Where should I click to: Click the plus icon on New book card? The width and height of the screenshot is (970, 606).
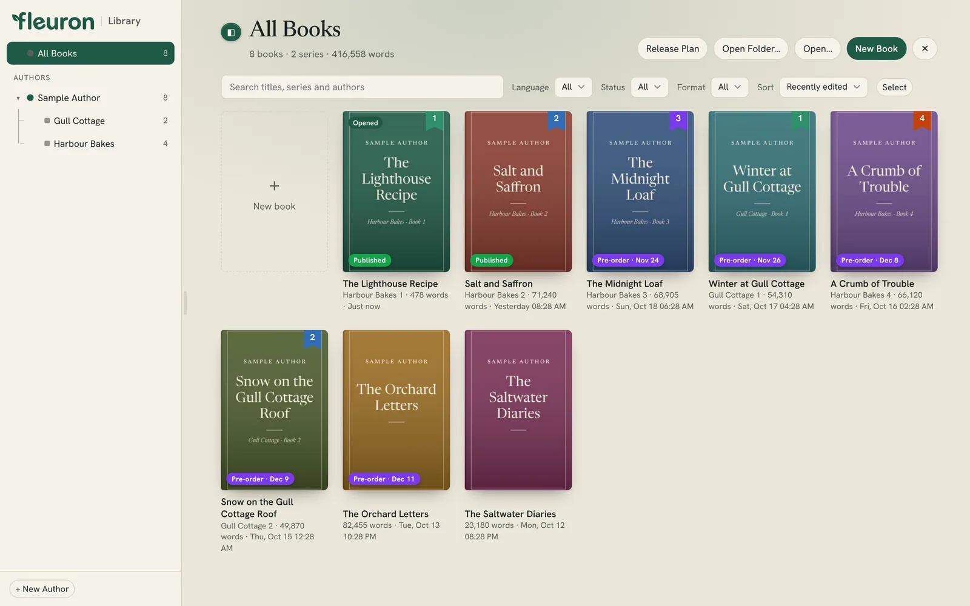click(x=274, y=185)
